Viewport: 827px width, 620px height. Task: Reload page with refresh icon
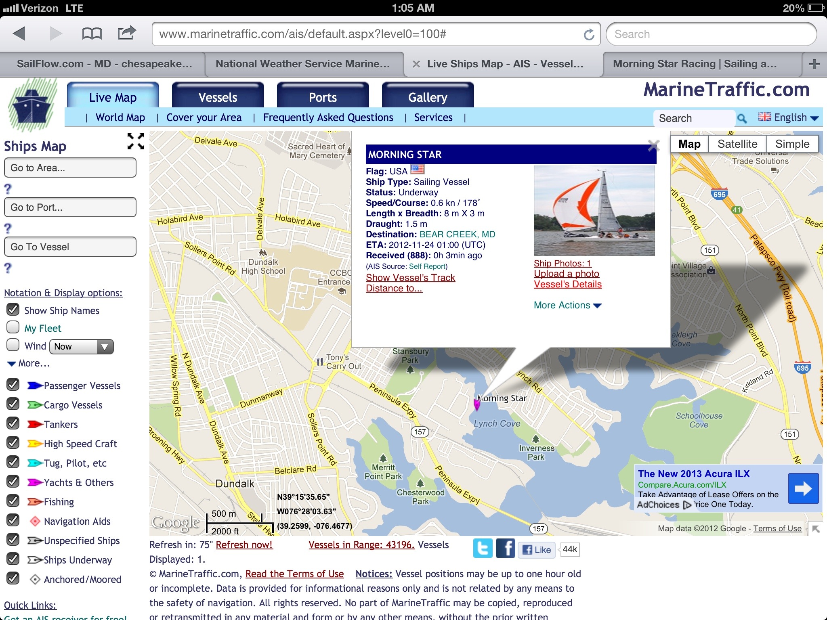click(589, 34)
